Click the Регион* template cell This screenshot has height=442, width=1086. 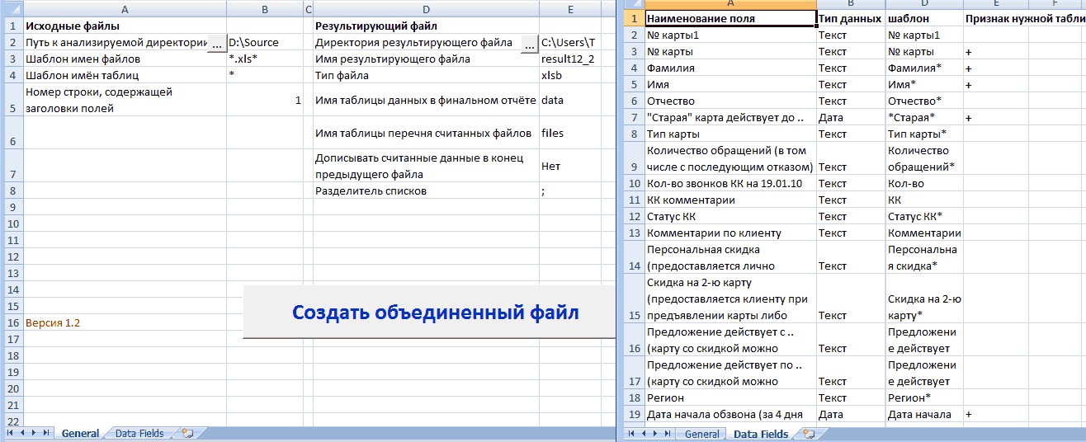pyautogui.click(x=924, y=397)
